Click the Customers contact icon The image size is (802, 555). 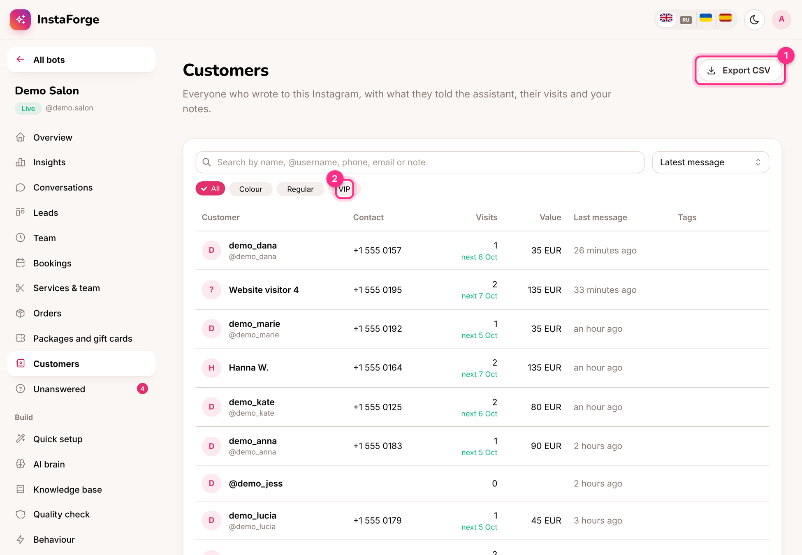click(20, 363)
